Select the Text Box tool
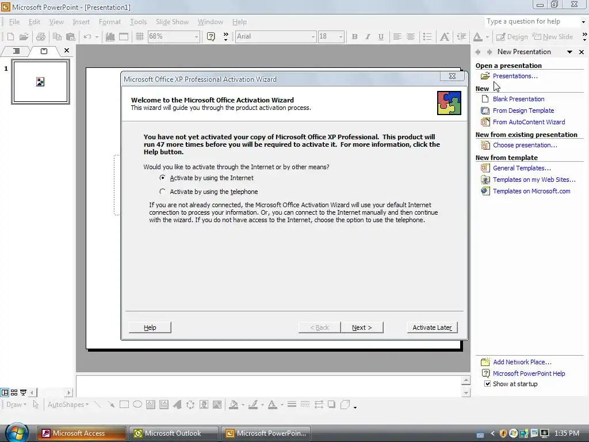The height and width of the screenshot is (442, 589). point(151,405)
